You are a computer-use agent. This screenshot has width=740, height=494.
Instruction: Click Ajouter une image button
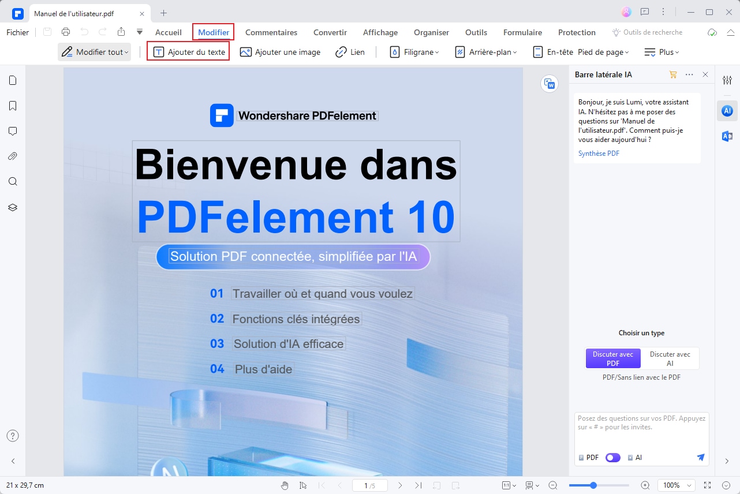(280, 52)
